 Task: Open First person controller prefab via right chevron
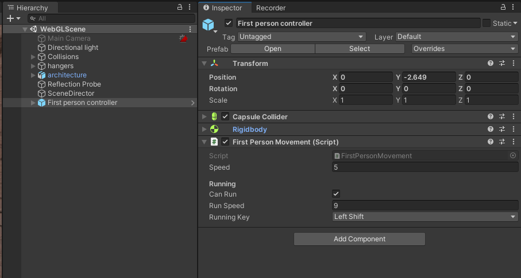192,103
